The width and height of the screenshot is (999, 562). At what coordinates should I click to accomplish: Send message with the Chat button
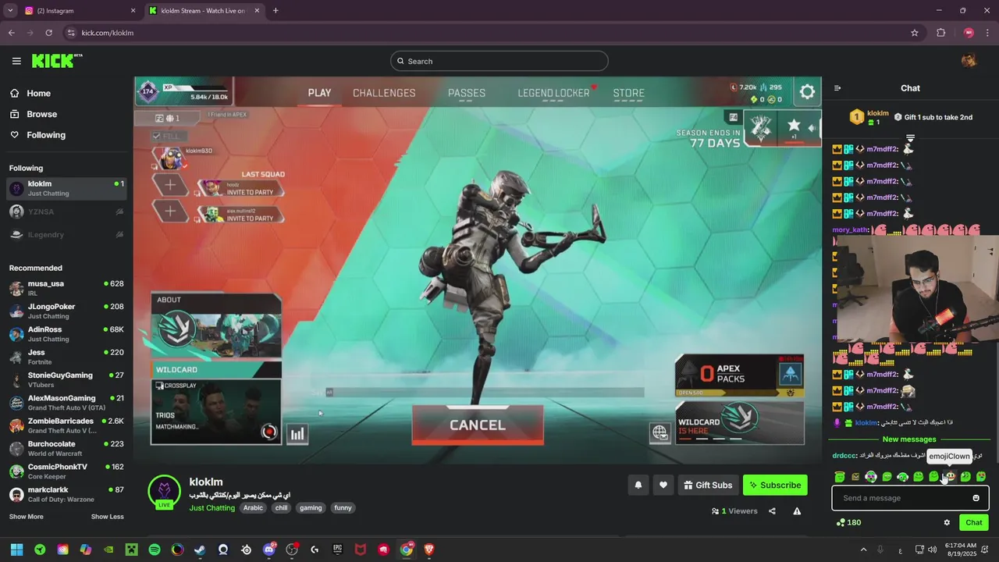point(974,522)
